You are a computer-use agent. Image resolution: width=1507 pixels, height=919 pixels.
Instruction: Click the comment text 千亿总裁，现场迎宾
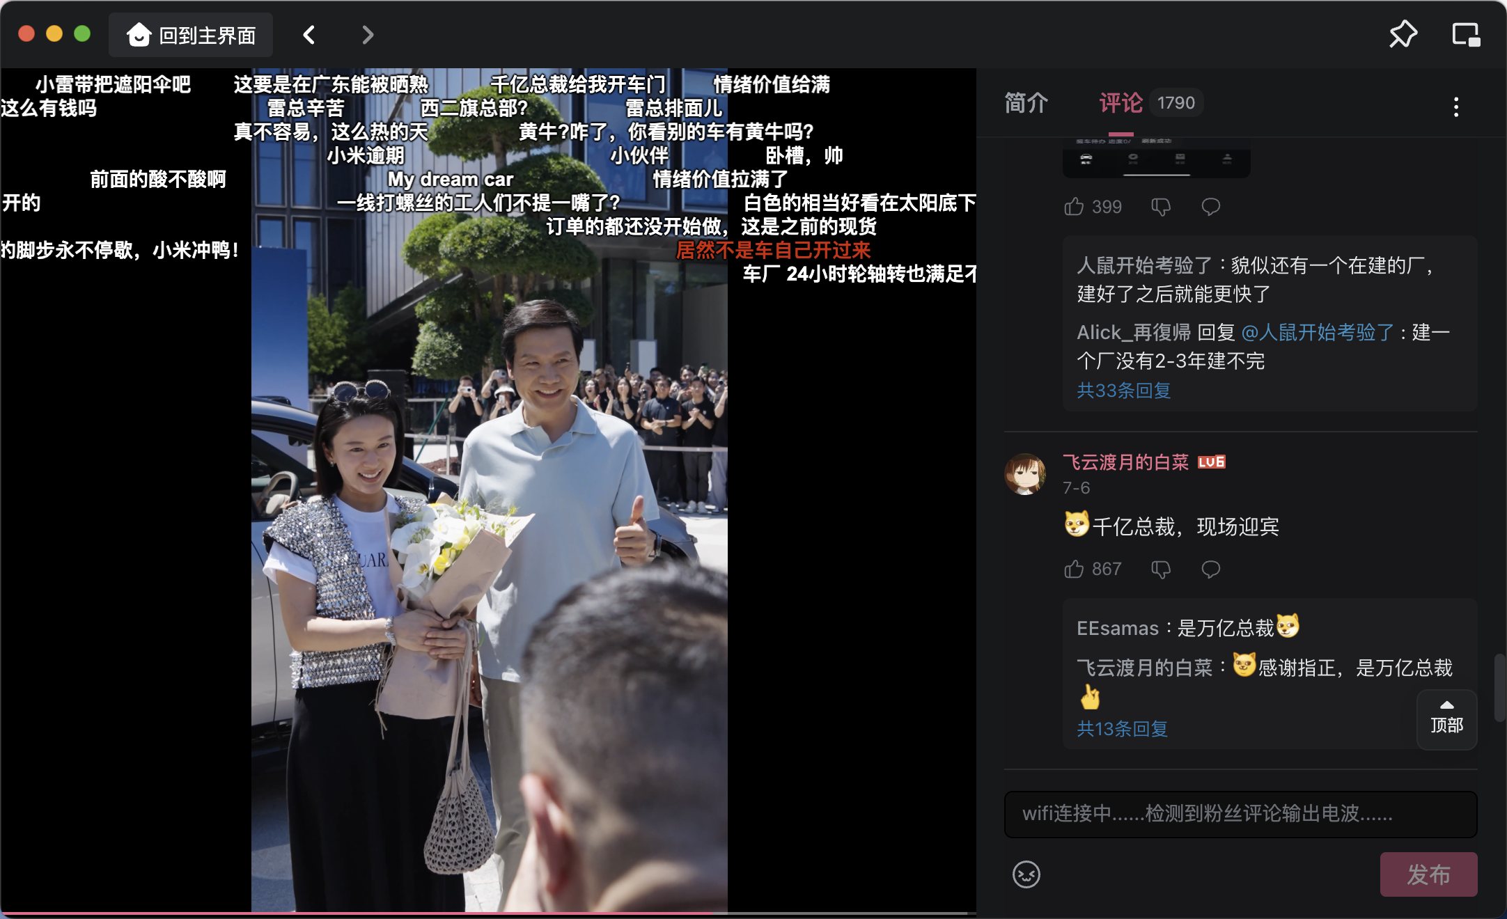pos(1185,526)
